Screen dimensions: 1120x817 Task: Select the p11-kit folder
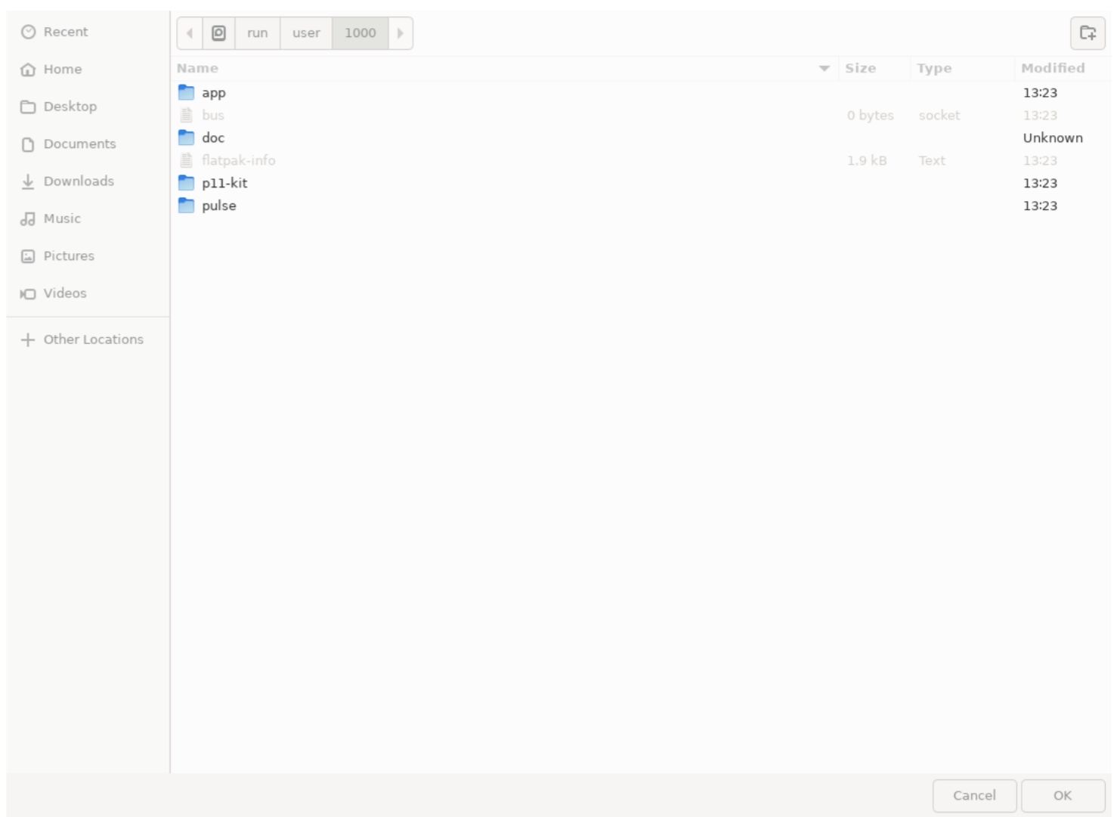tap(224, 183)
